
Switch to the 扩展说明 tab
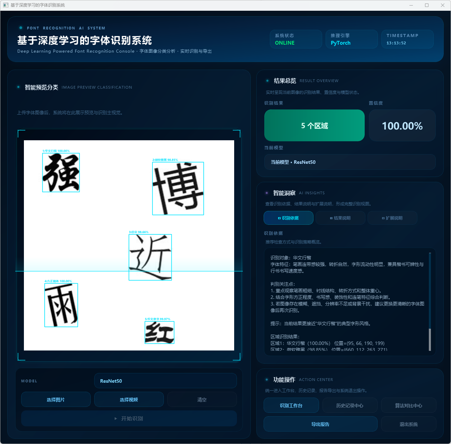click(x=392, y=218)
